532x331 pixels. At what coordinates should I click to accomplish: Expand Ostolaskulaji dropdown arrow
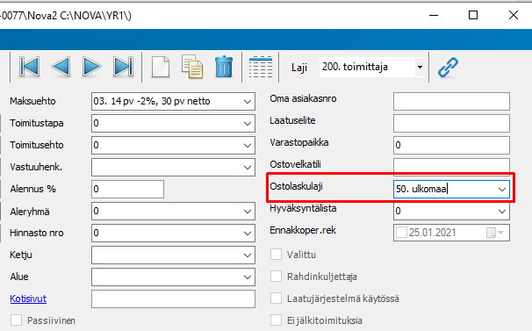point(502,190)
